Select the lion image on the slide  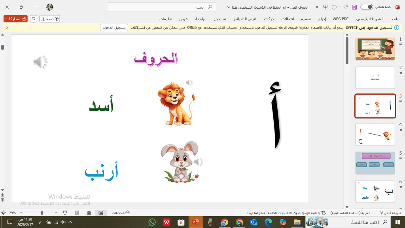point(176,104)
